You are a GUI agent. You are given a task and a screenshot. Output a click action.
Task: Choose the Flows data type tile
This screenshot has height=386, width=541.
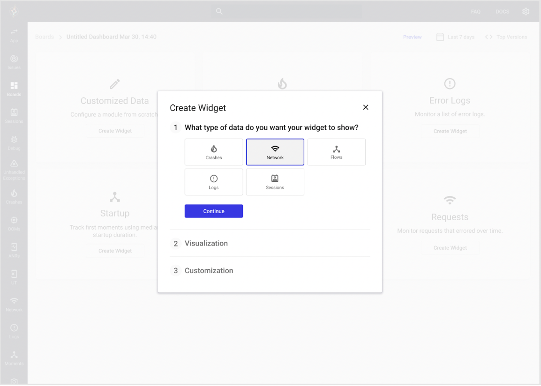pos(337,152)
